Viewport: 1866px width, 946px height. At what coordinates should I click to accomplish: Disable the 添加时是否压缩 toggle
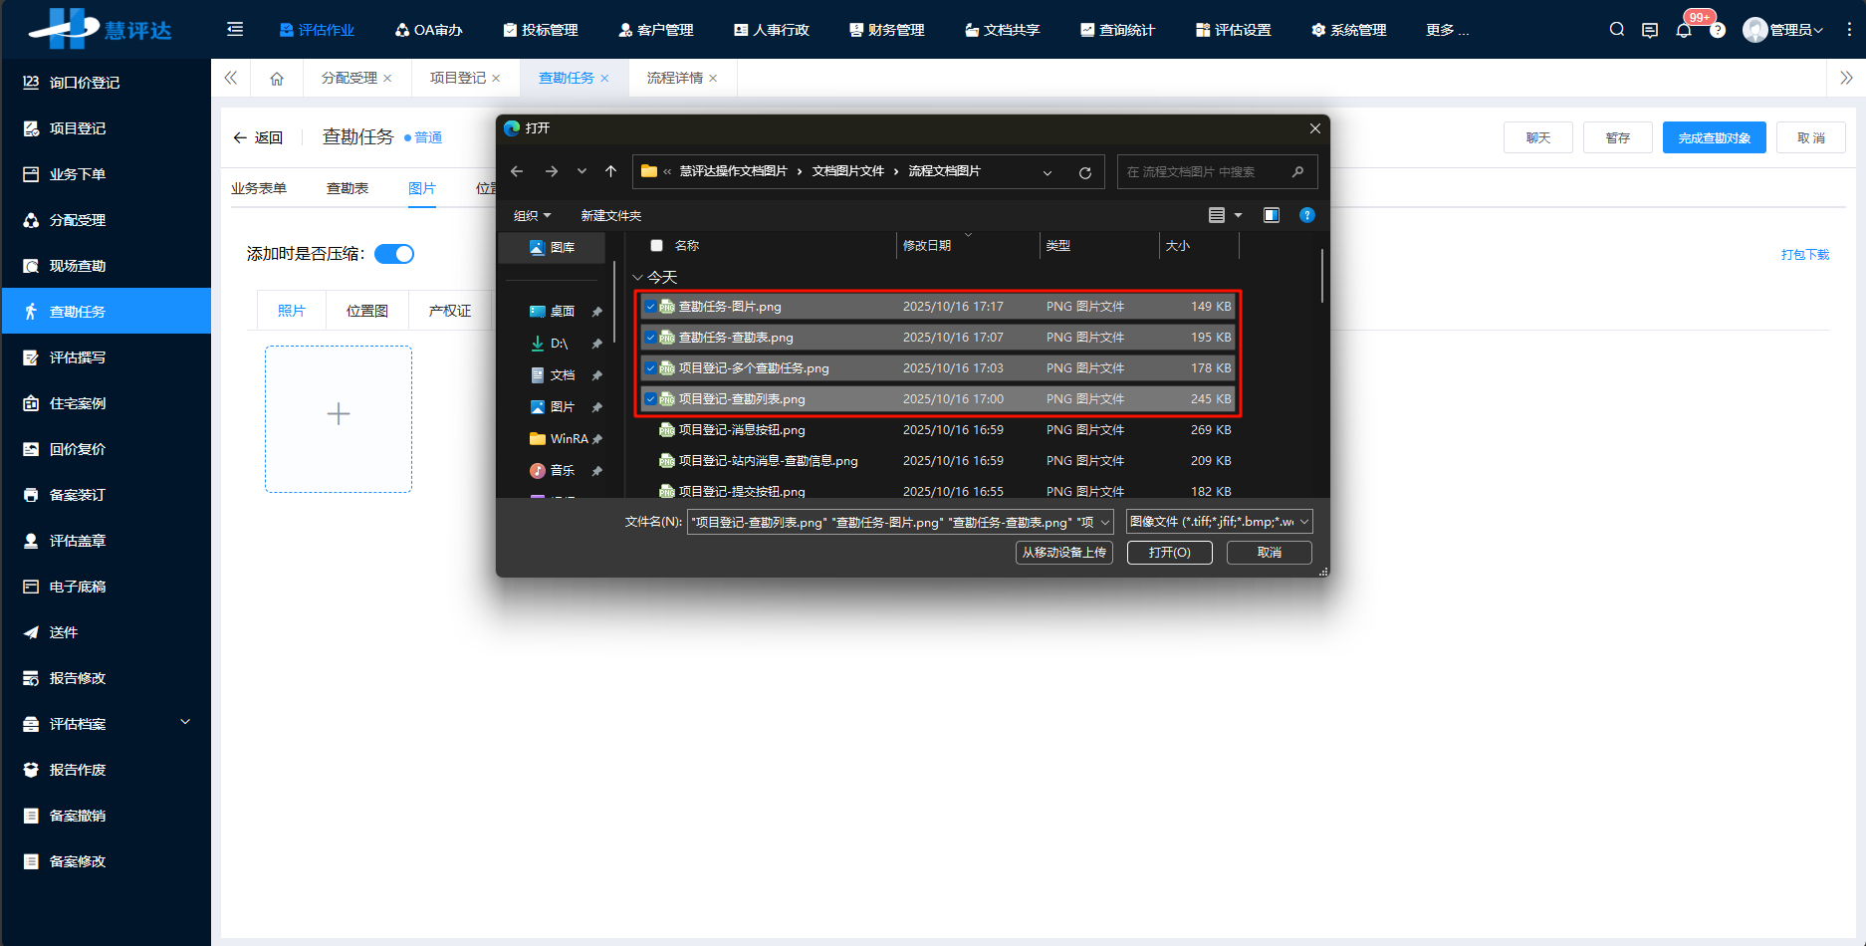pyautogui.click(x=393, y=254)
